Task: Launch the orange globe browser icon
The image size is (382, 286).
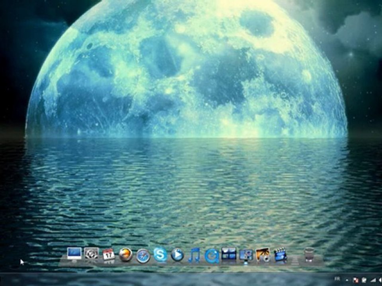Action: (125, 255)
